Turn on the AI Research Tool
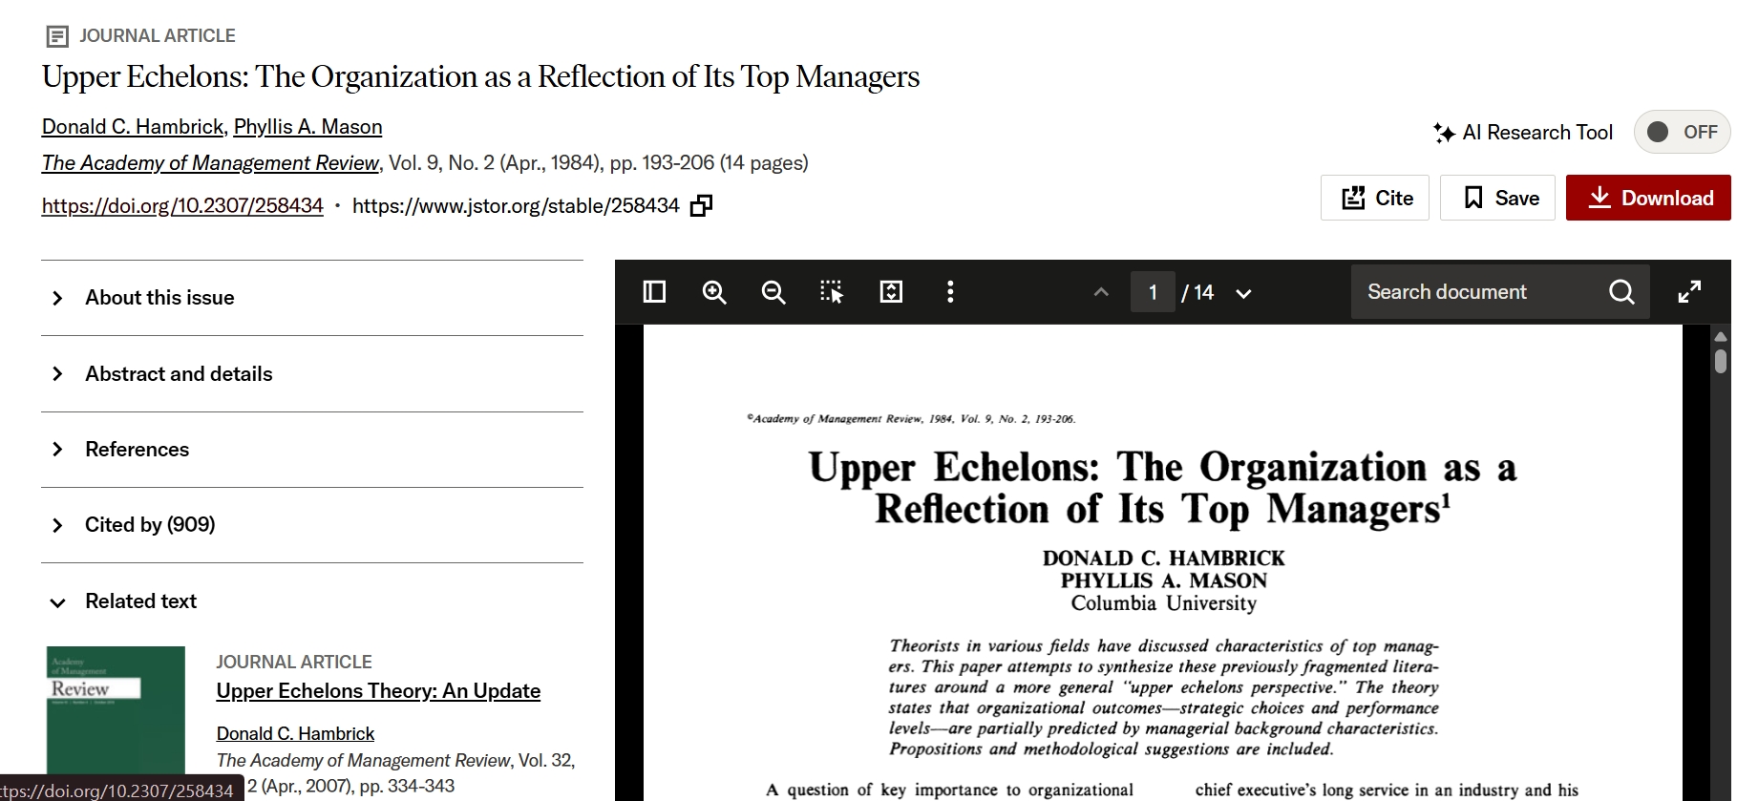The image size is (1737, 801). (1681, 132)
